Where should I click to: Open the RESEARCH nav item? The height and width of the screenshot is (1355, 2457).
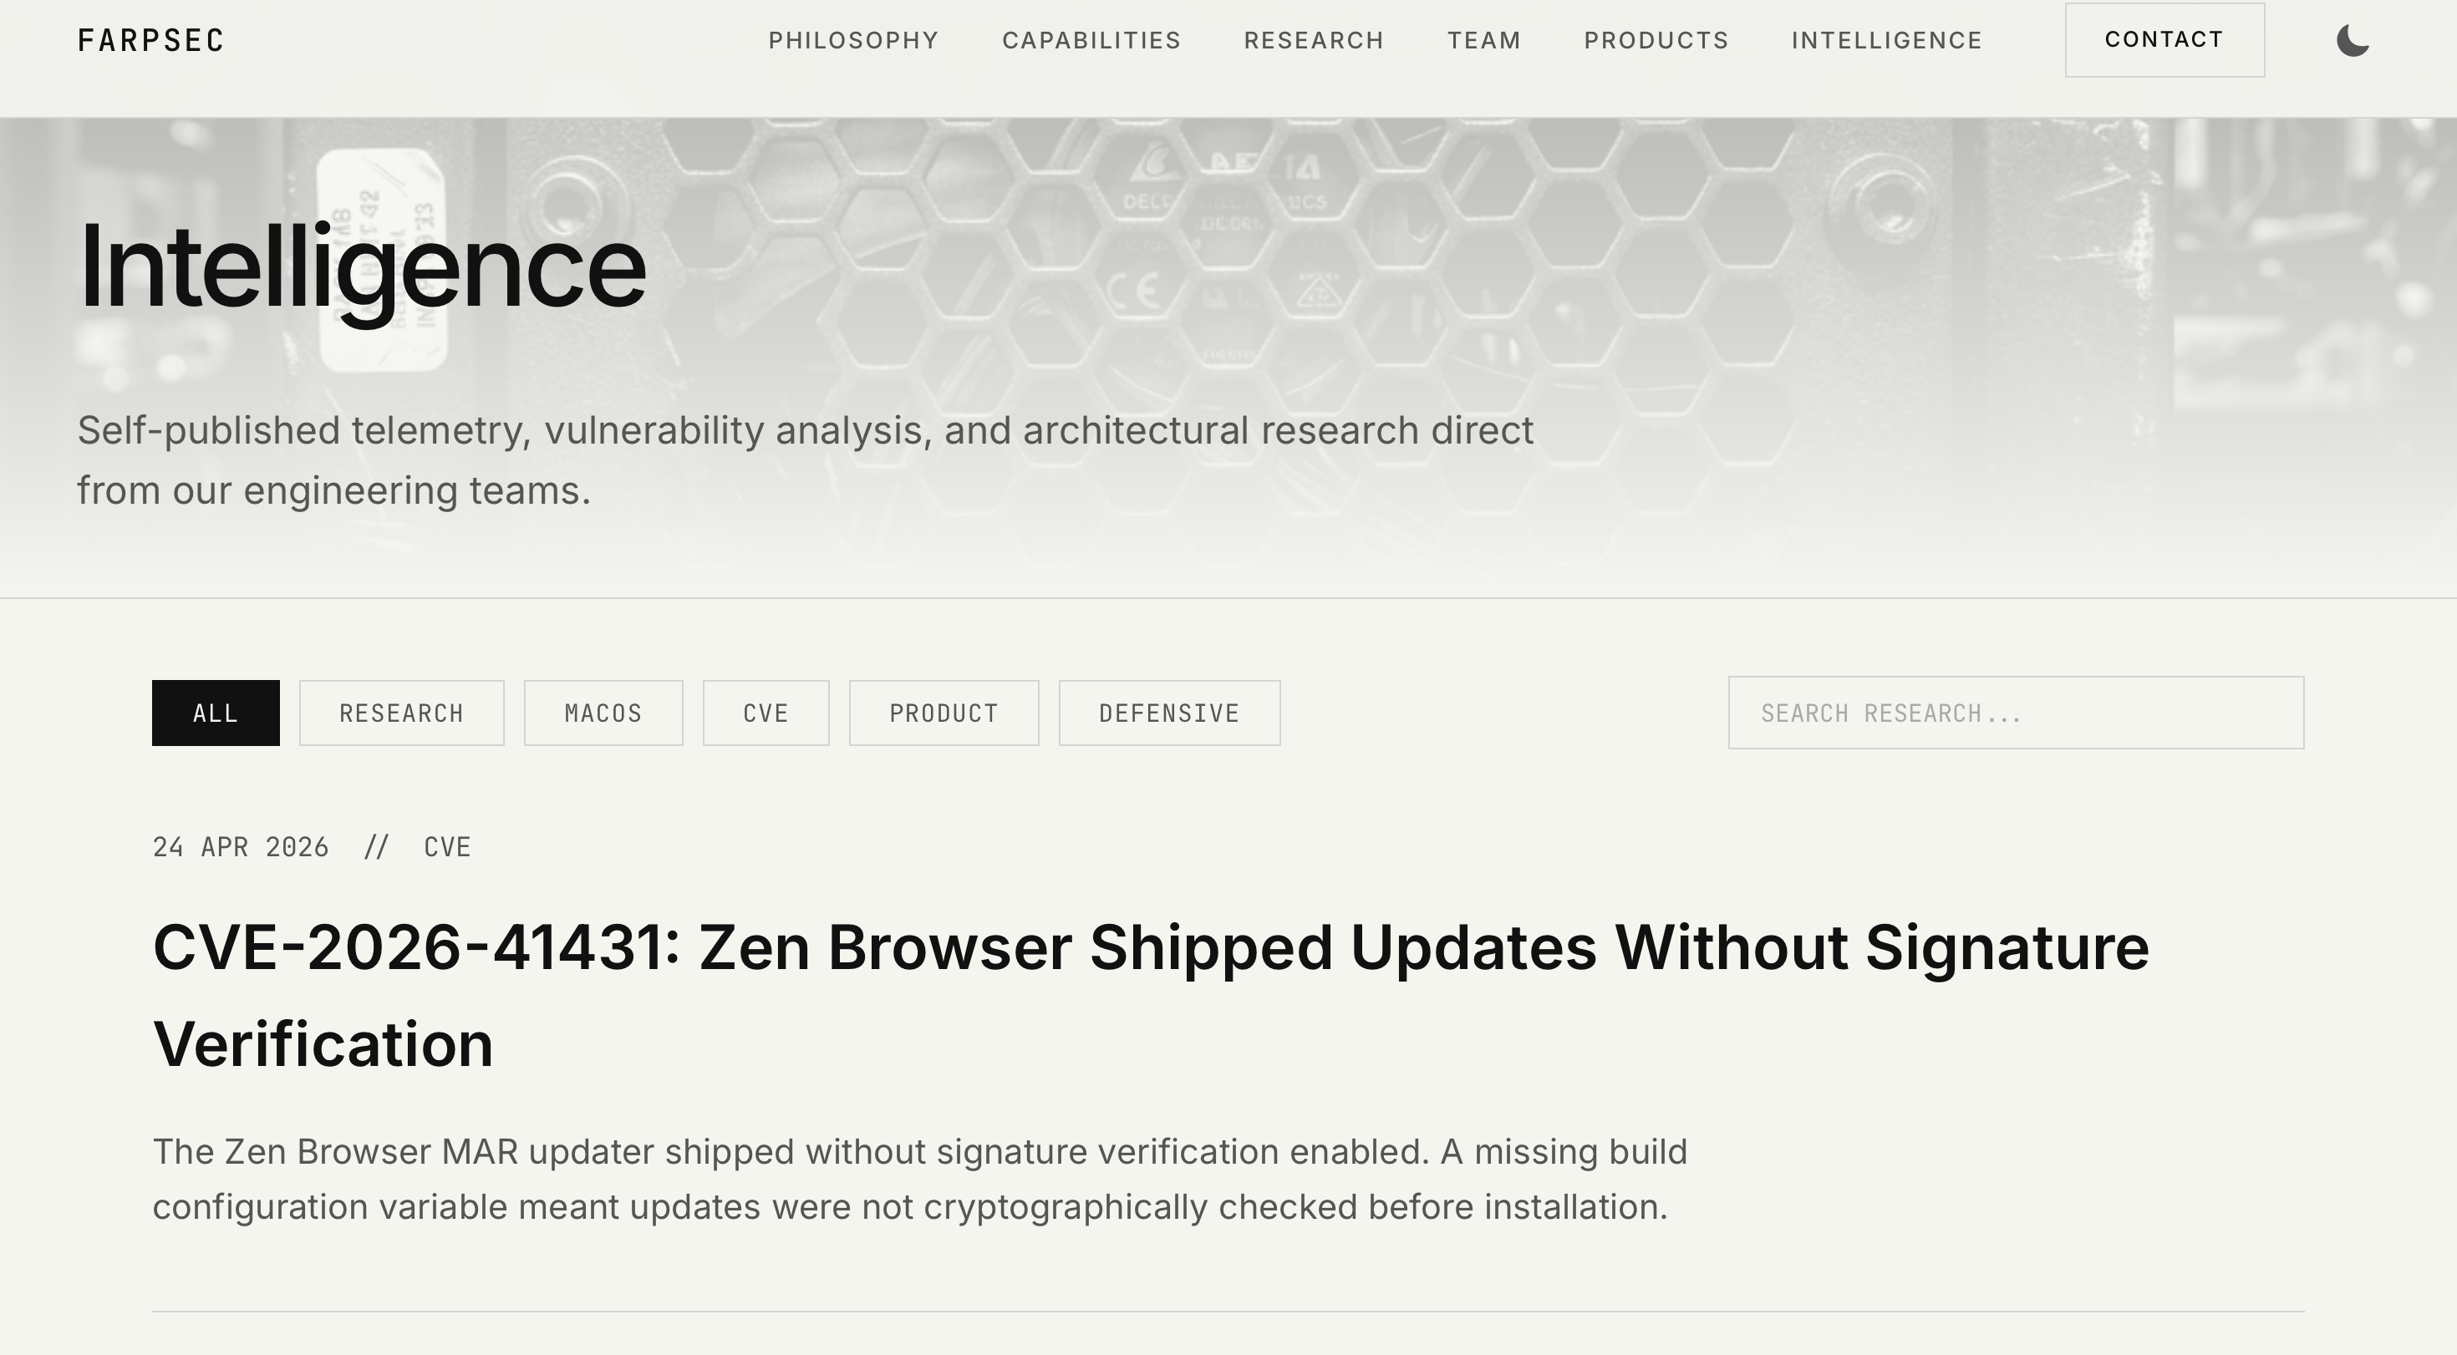(1314, 40)
